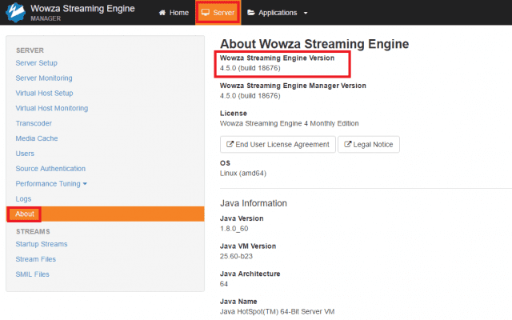This screenshot has height=320, width=512.
Task: Open the Legal Notice button
Action: click(x=369, y=144)
